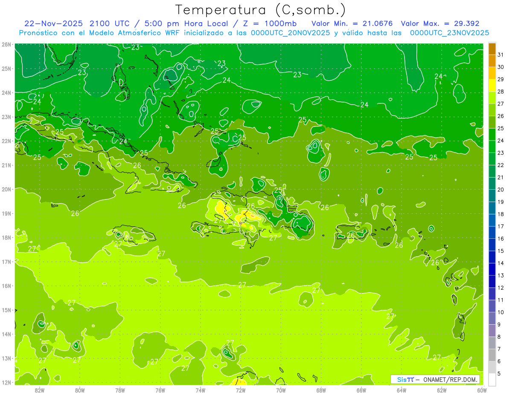Screen dimensions: 512x396
Task: Click the 'Valor Min. = 21.0676' value
Action: coord(353,23)
